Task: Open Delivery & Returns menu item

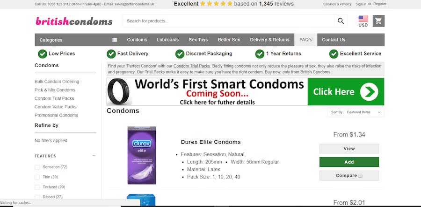Action: point(269,40)
